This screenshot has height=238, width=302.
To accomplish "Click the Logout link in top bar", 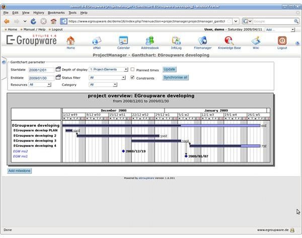I will point(57,30).
